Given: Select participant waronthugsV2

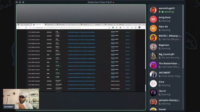Looking at the screenshot, I should pyautogui.click(x=166, y=10).
